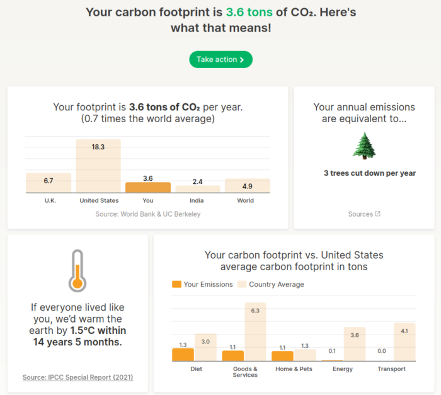Viewport: 441px width, 395px height.
Task: Select the Home & Pets 1.1 orange bar
Action: 282,356
